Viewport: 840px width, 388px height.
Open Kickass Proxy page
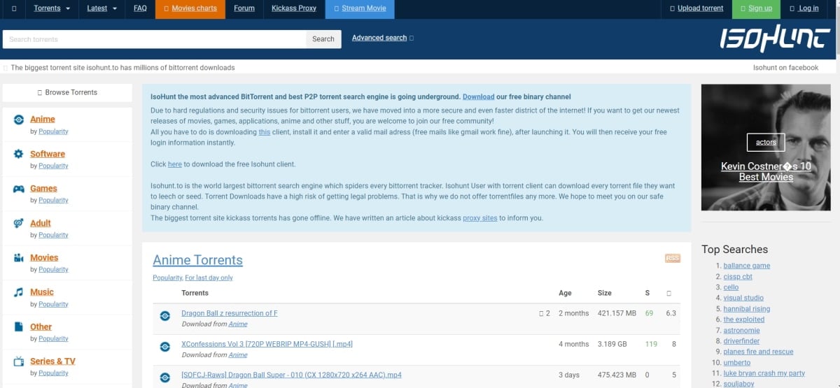(x=294, y=8)
